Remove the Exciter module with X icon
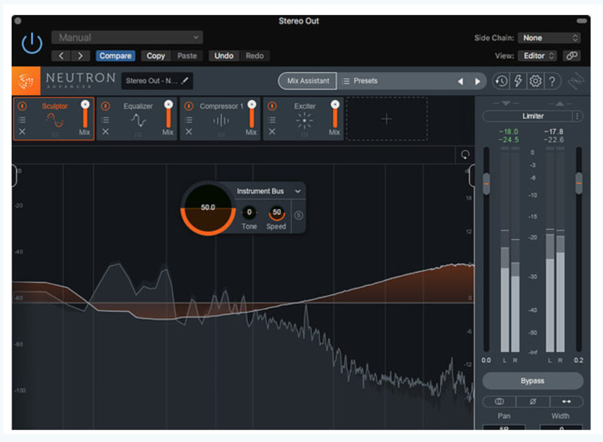The height and width of the screenshot is (442, 603). click(x=272, y=132)
